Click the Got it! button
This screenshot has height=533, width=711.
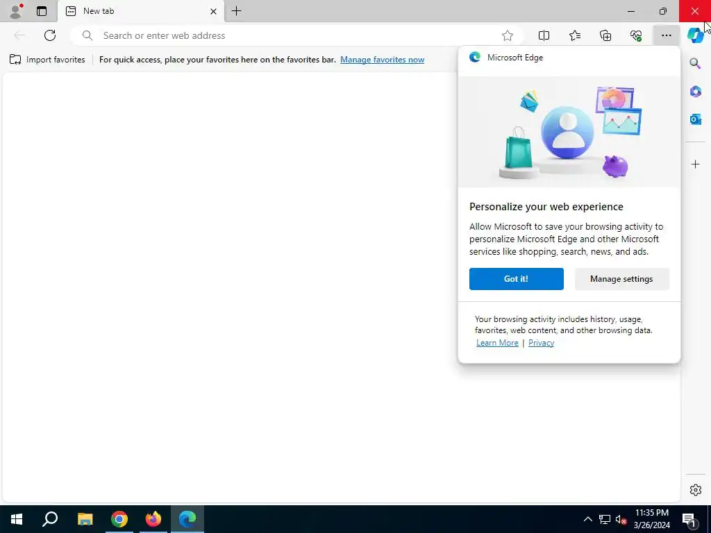(x=516, y=279)
